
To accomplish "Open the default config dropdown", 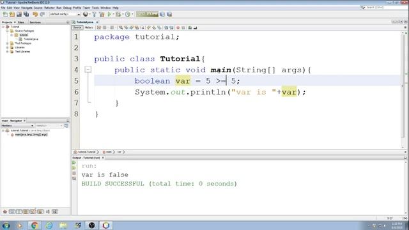I will click(65, 14).
